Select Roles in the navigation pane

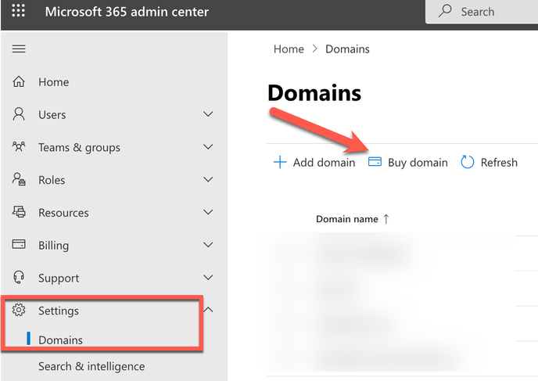pos(114,179)
